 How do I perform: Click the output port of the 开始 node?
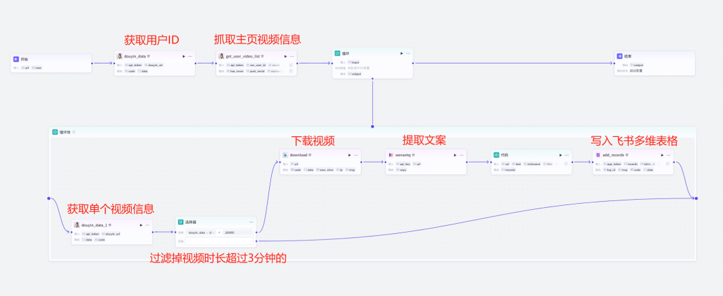click(x=92, y=63)
